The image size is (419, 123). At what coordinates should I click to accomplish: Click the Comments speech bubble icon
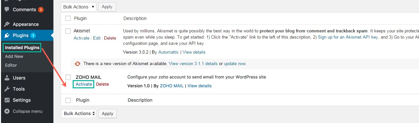pos(7,9)
